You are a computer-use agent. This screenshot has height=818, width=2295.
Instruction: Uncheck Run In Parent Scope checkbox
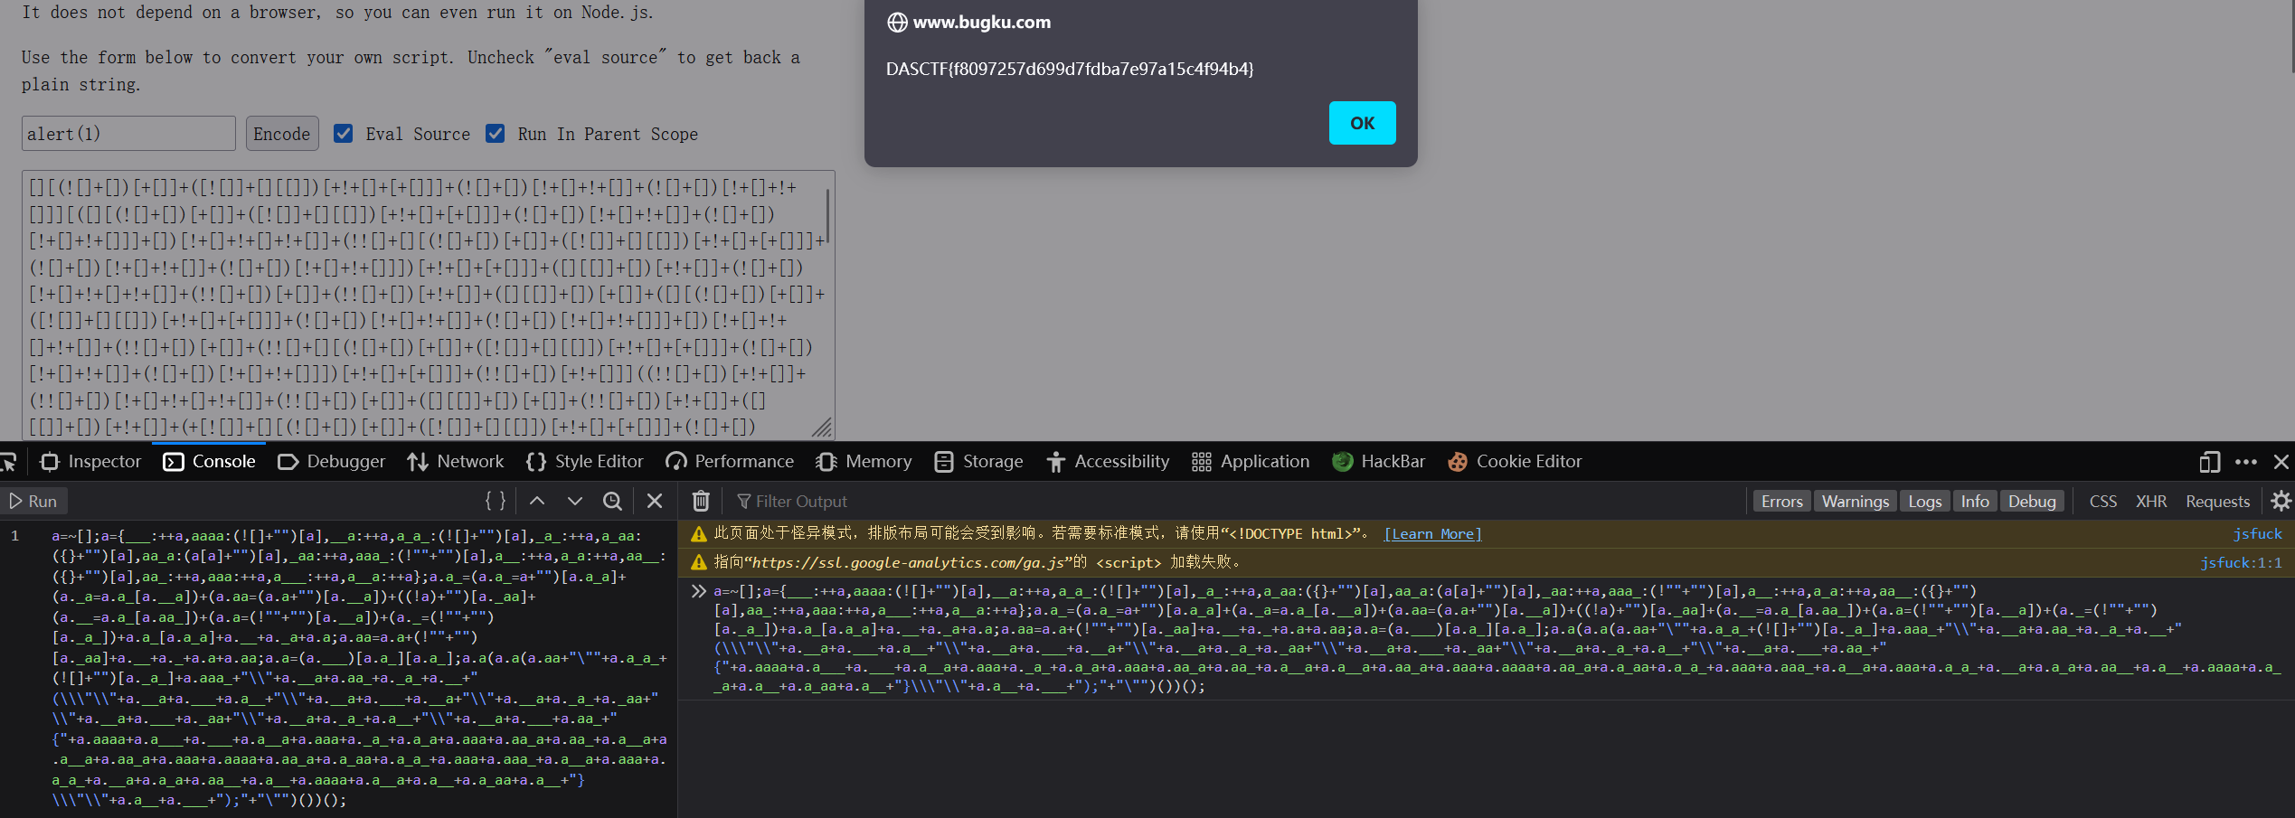495,134
